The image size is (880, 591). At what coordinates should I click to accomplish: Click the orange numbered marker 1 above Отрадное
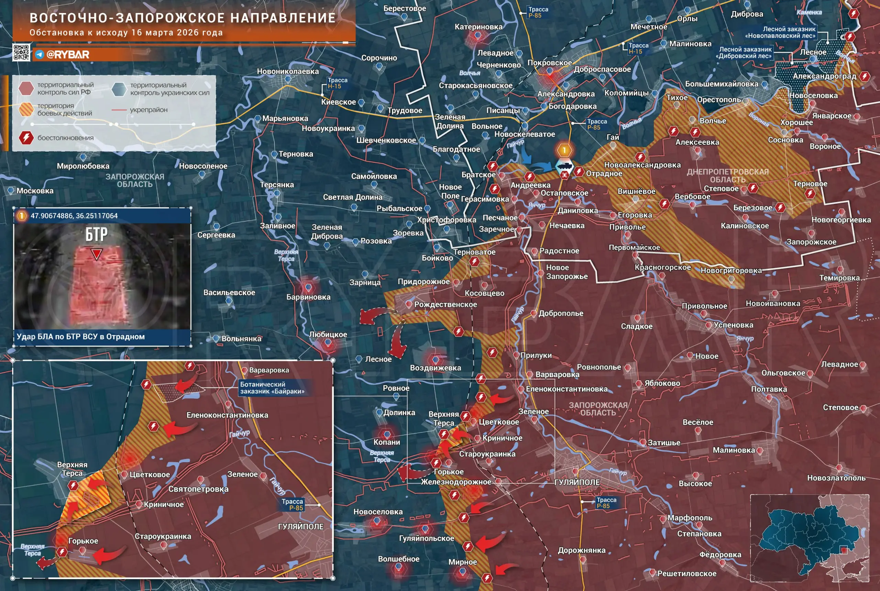564,150
